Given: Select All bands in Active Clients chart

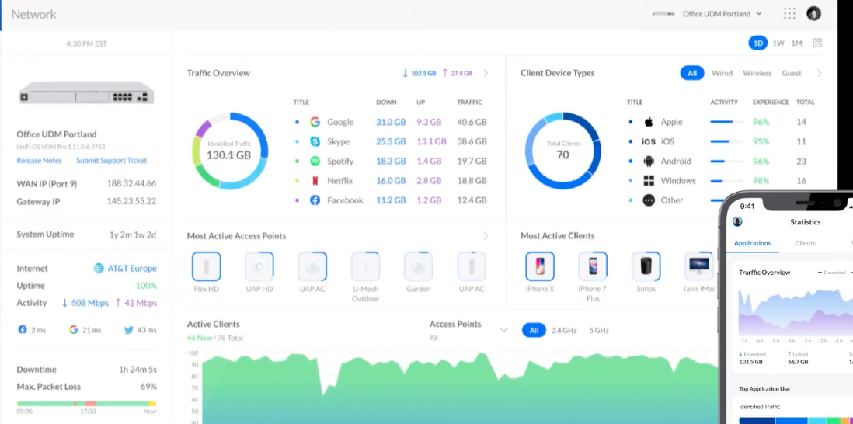Looking at the screenshot, I should (534, 330).
